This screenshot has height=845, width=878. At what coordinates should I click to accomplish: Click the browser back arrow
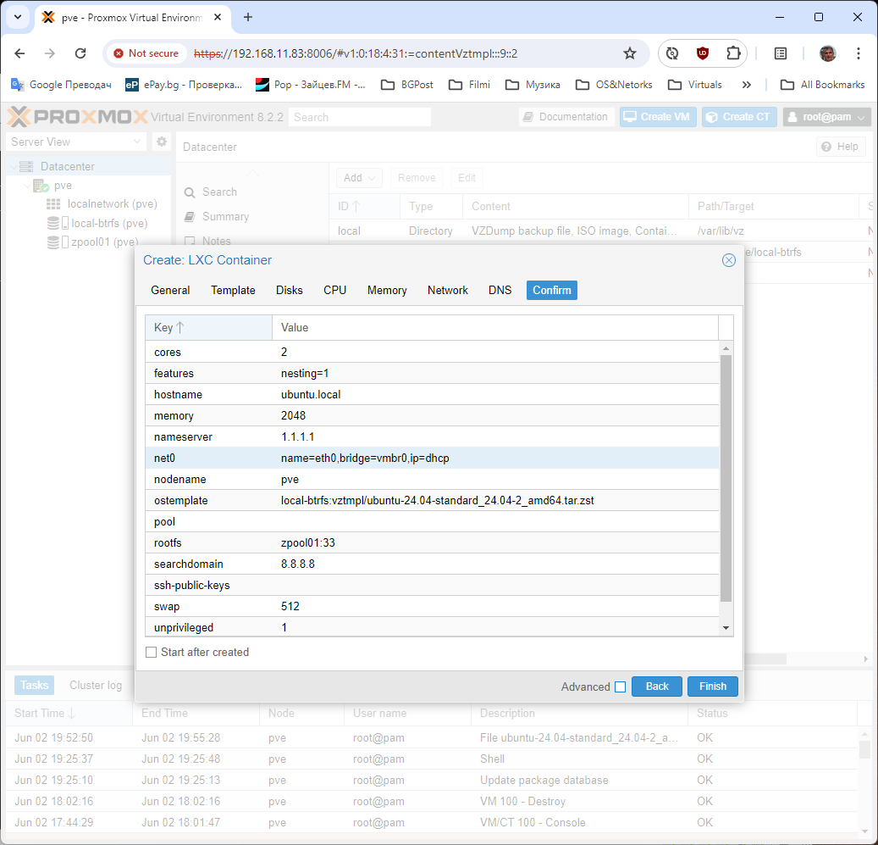click(x=19, y=53)
